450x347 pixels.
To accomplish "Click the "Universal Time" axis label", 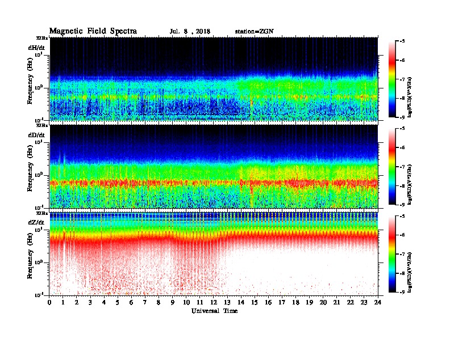I will pyautogui.click(x=214, y=311).
